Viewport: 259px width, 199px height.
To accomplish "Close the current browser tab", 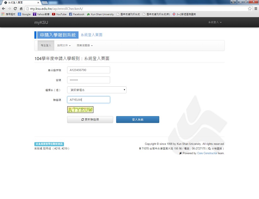I will 38,3.
